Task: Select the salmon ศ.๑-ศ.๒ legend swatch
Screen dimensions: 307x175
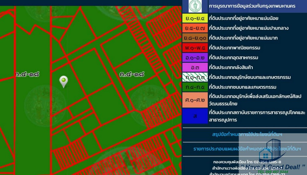Action: (195, 100)
